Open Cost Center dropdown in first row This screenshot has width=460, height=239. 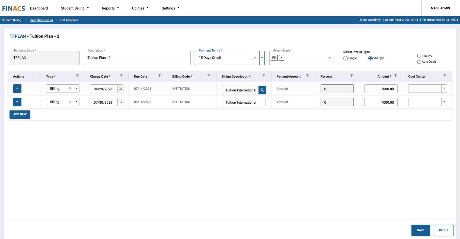coord(444,88)
